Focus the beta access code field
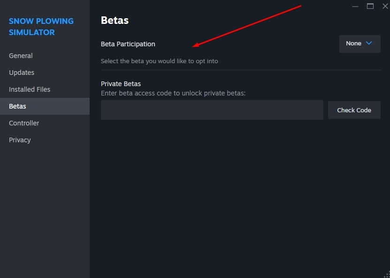Screen dimensions: 390x278 [212, 110]
